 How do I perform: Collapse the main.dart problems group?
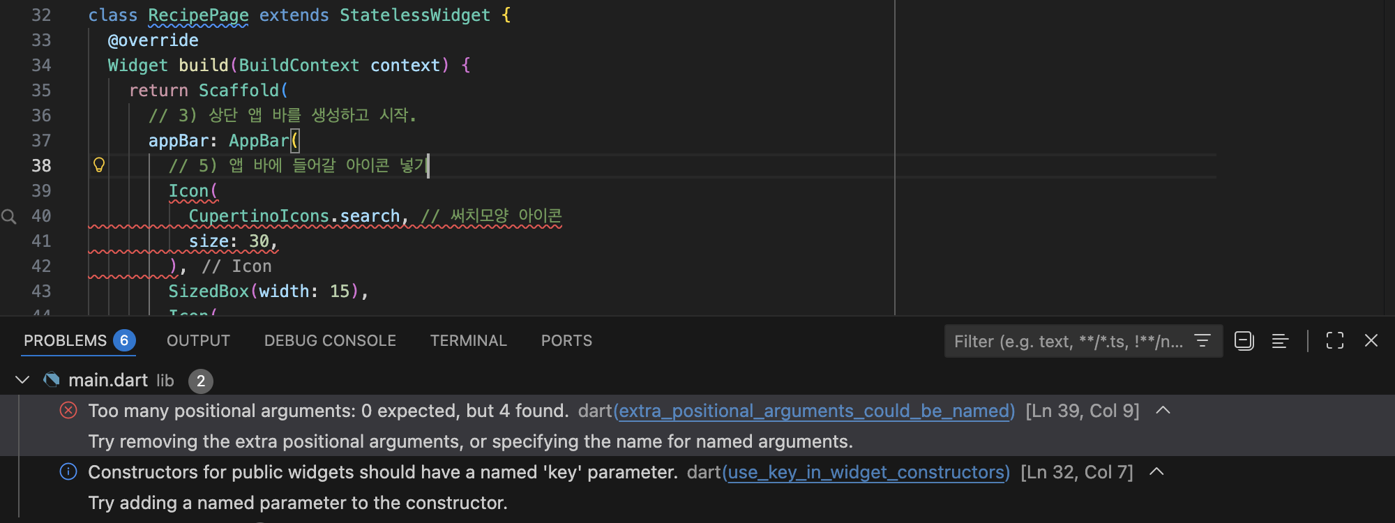tap(22, 379)
